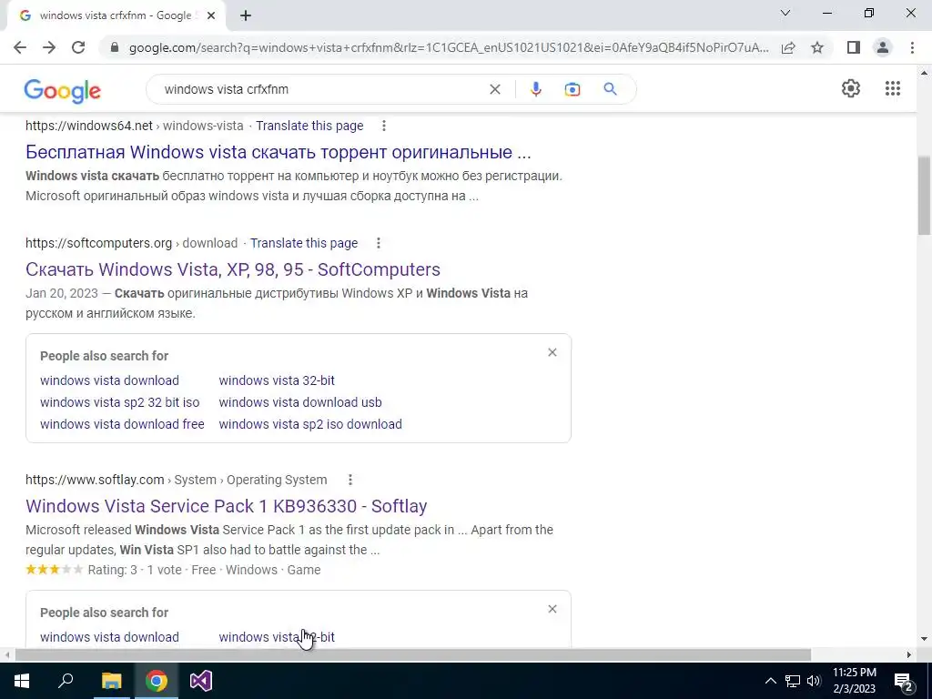Image resolution: width=932 pixels, height=699 pixels.
Task: Select 'windows vista sp2 32 bit iso' suggestion
Action: 119,402
